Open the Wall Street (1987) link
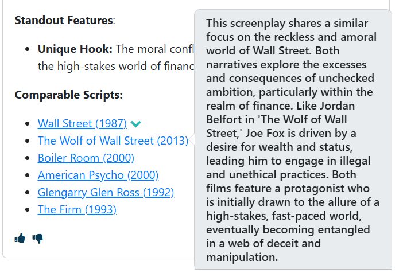407x277 pixels. pyautogui.click(x=82, y=123)
